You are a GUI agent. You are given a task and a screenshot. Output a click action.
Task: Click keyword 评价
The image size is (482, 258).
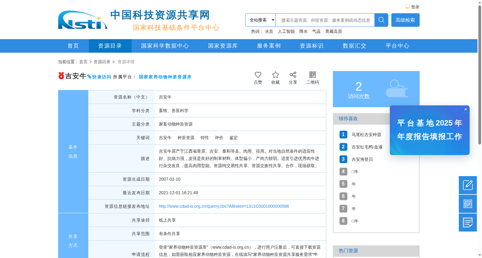219,138
